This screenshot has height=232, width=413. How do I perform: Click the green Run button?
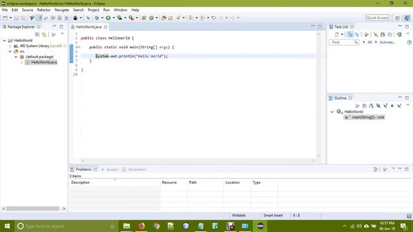(x=108, y=18)
